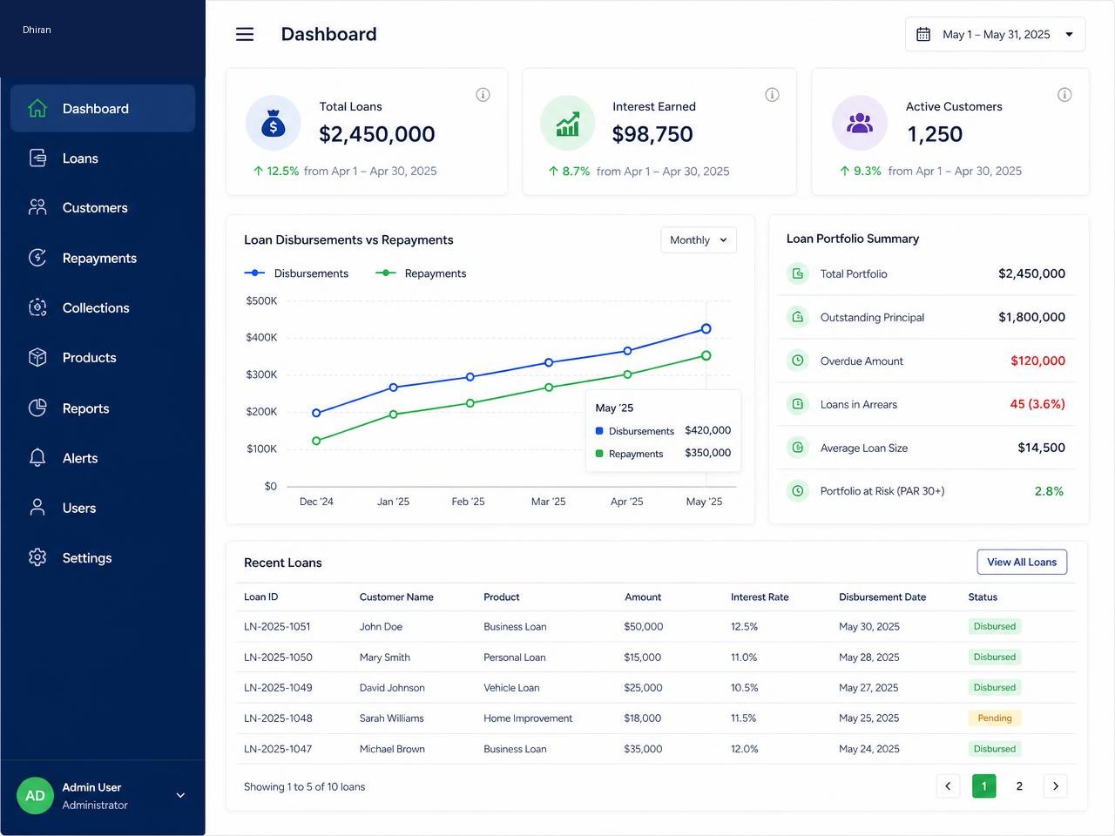Click the calendar icon in date picker
This screenshot has height=836, width=1115.
[923, 35]
